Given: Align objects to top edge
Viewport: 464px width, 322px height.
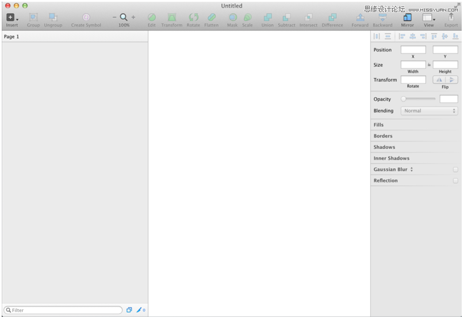Looking at the screenshot, I should 434,36.
